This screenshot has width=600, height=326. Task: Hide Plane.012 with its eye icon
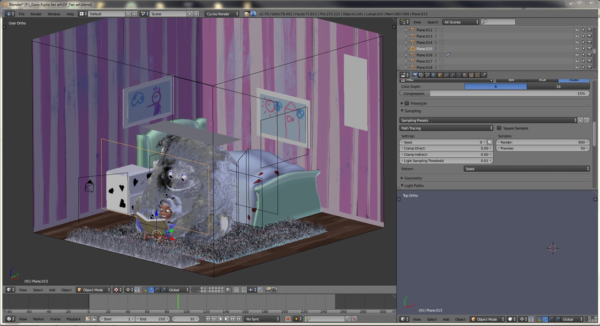577,30
